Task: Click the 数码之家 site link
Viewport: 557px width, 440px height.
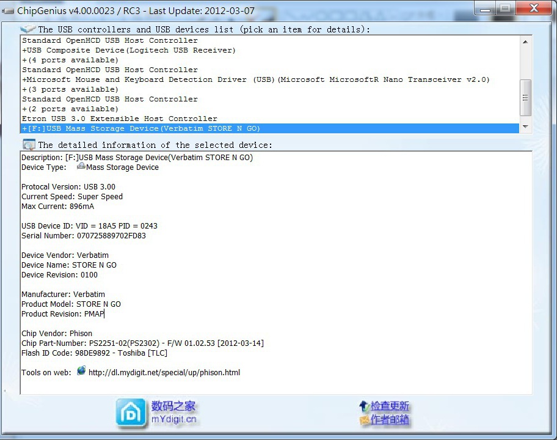Action: tap(173, 406)
